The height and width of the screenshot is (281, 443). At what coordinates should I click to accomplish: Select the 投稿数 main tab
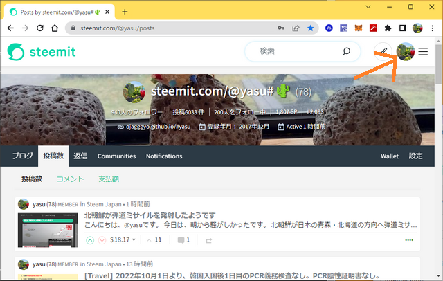(x=53, y=156)
